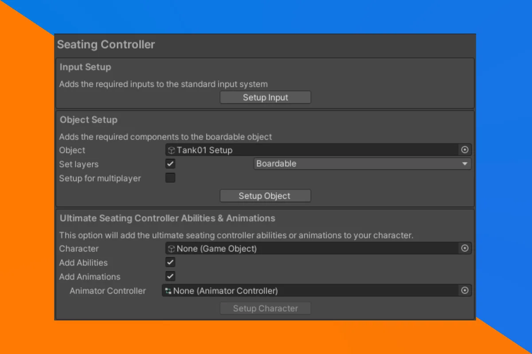Click the object picker circle next to Boardable row
Viewport: 532px width, 354px height.
(465, 150)
